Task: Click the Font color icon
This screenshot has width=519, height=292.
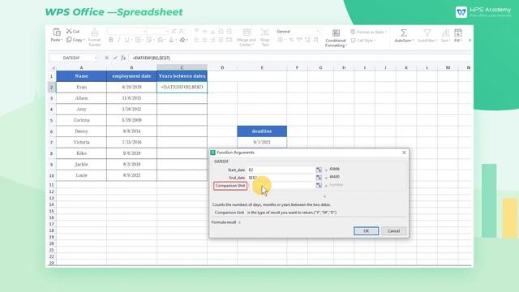Action: (171, 40)
